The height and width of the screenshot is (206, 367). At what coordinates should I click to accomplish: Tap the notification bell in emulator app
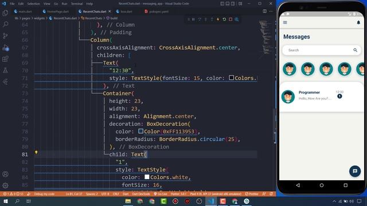click(x=358, y=22)
